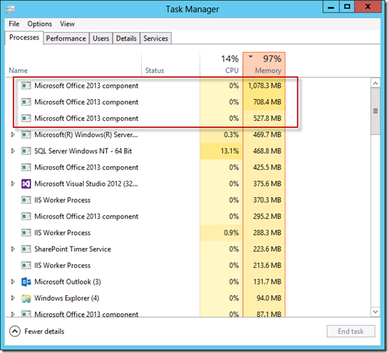Select the 469.7 MB memory value
388x353 pixels.
pyautogui.click(x=267, y=135)
